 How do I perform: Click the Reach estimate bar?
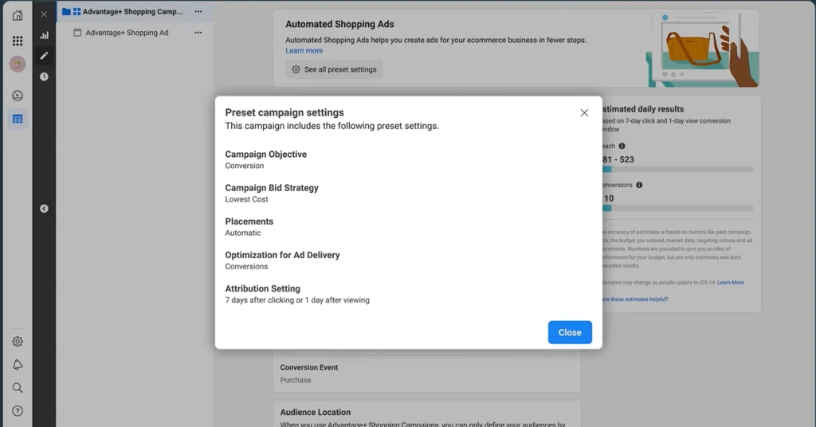click(x=677, y=169)
